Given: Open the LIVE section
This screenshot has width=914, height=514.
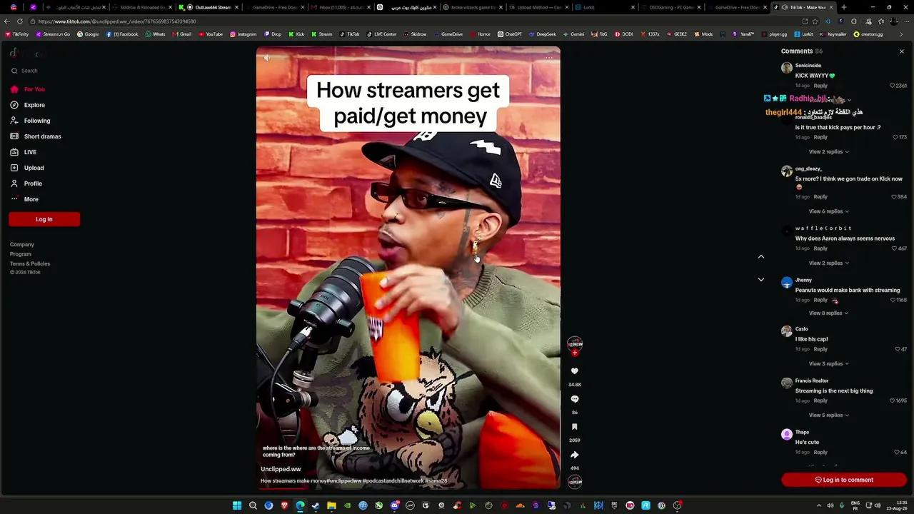Looking at the screenshot, I should (x=24, y=152).
